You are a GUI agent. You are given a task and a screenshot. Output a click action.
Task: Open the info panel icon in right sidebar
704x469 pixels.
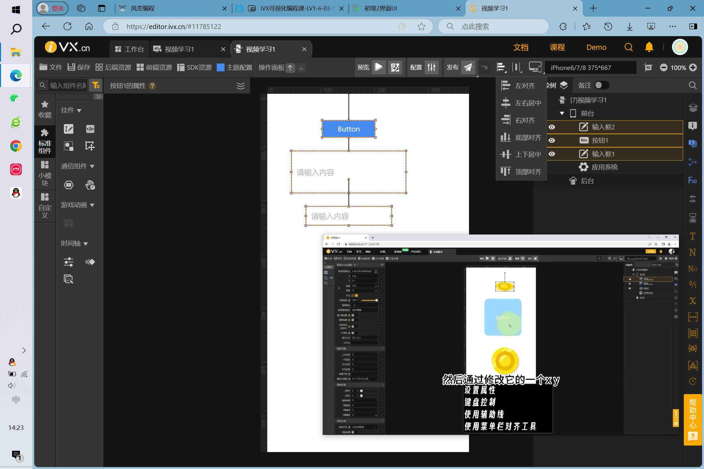(693, 126)
